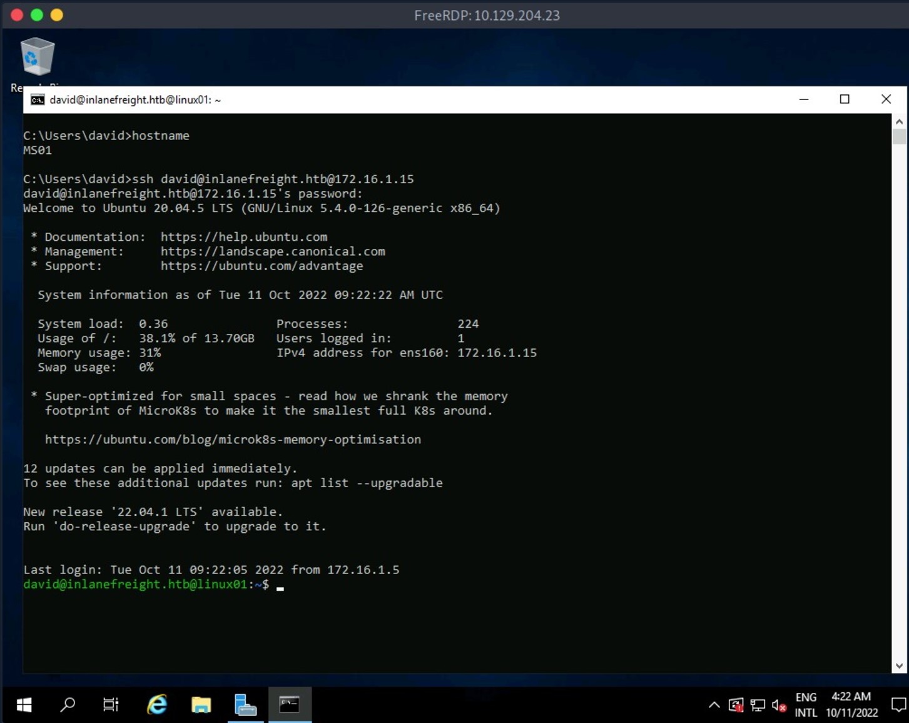Click the FreeRDP: 10.129.204.23 title
The width and height of the screenshot is (909, 723).
(487, 16)
